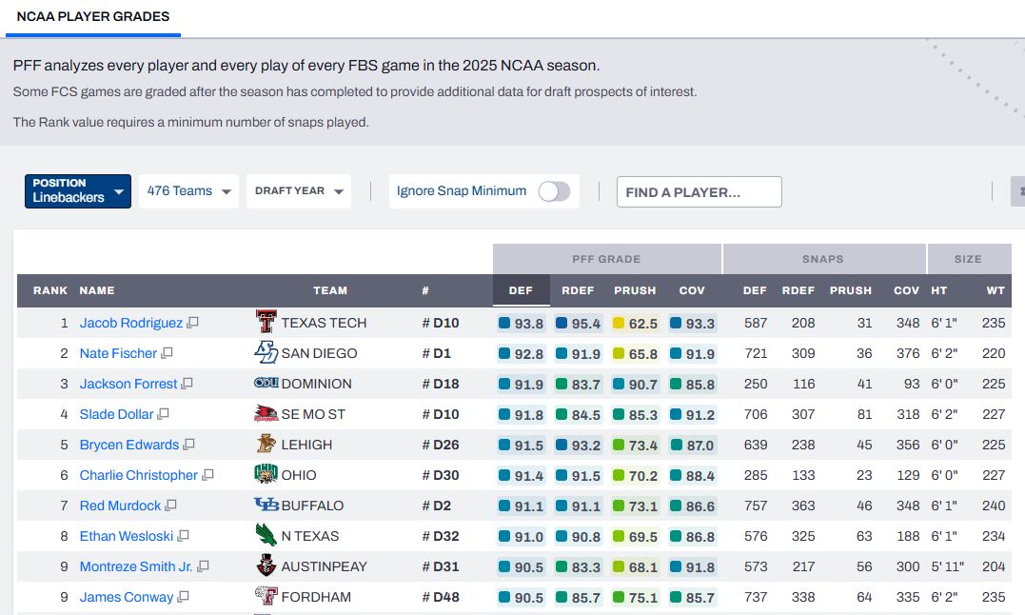
Task: Click the San Diego team logo
Action: click(266, 353)
